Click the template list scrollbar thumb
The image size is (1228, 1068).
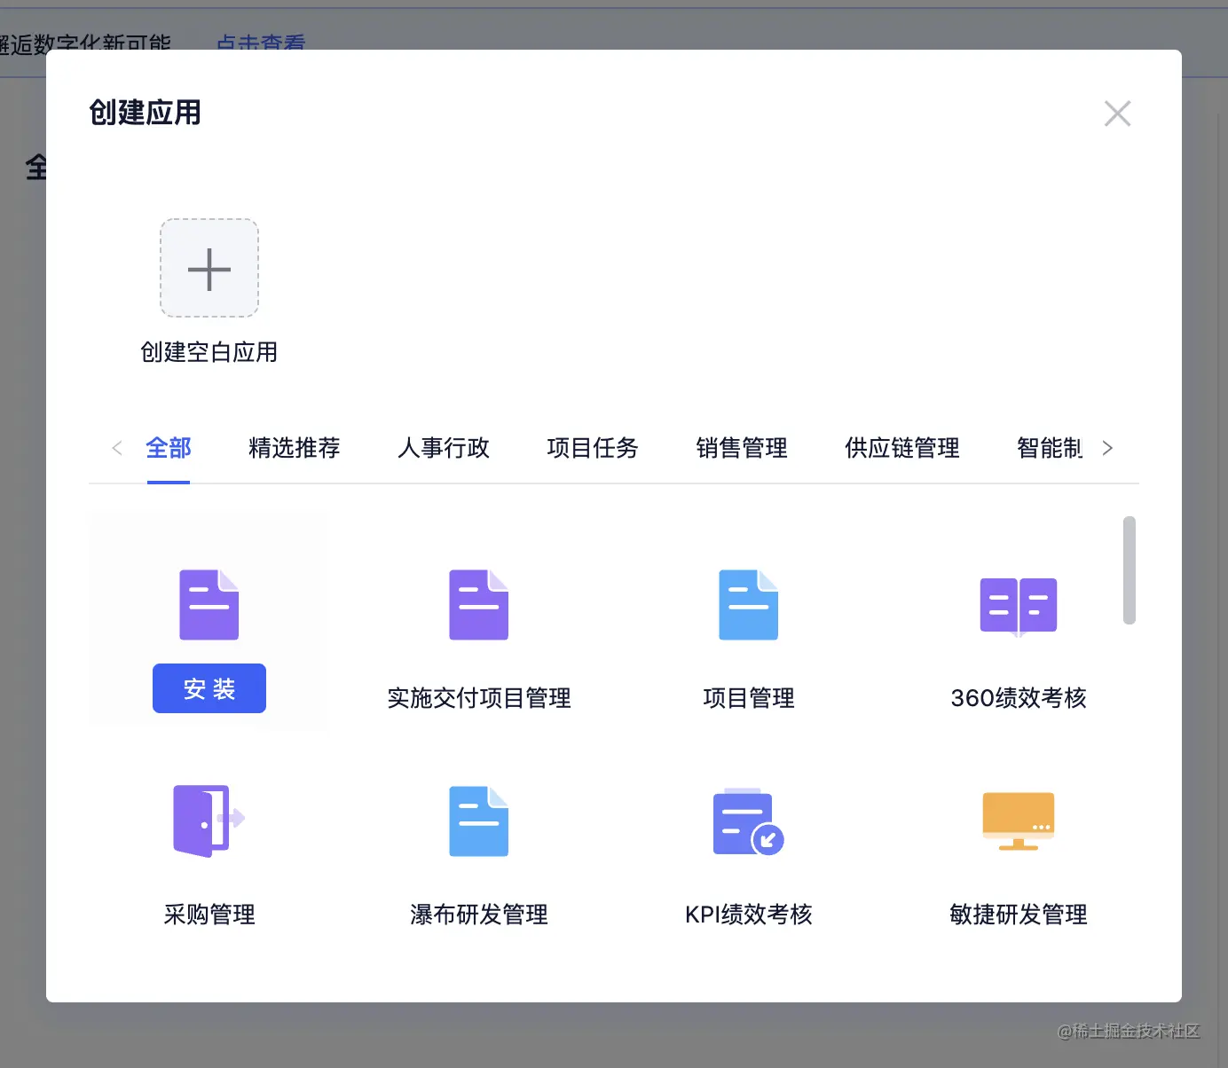[x=1130, y=570]
